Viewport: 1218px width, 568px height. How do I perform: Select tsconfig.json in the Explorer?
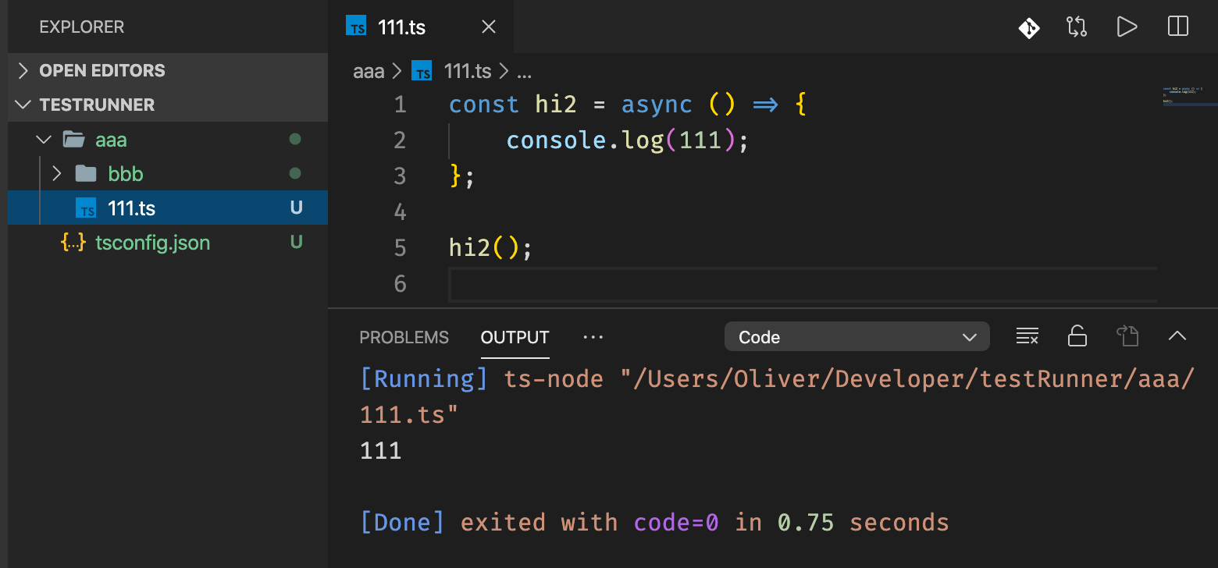pos(152,243)
